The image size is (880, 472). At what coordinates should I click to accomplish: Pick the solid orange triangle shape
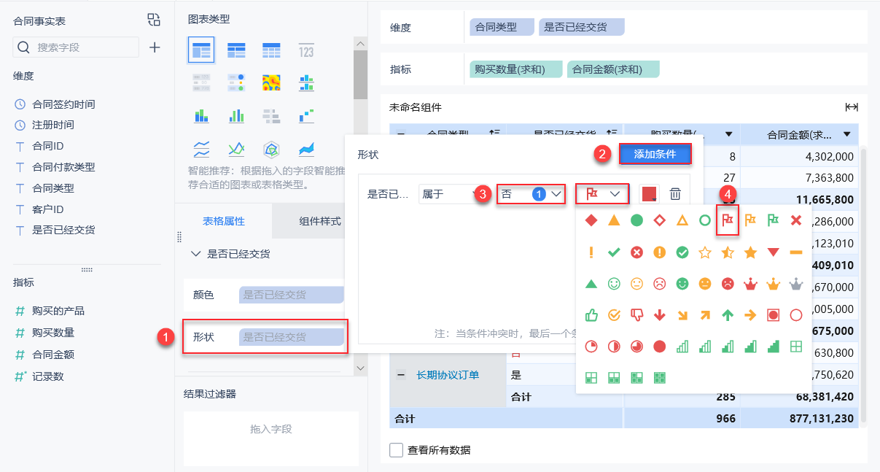[x=614, y=220]
